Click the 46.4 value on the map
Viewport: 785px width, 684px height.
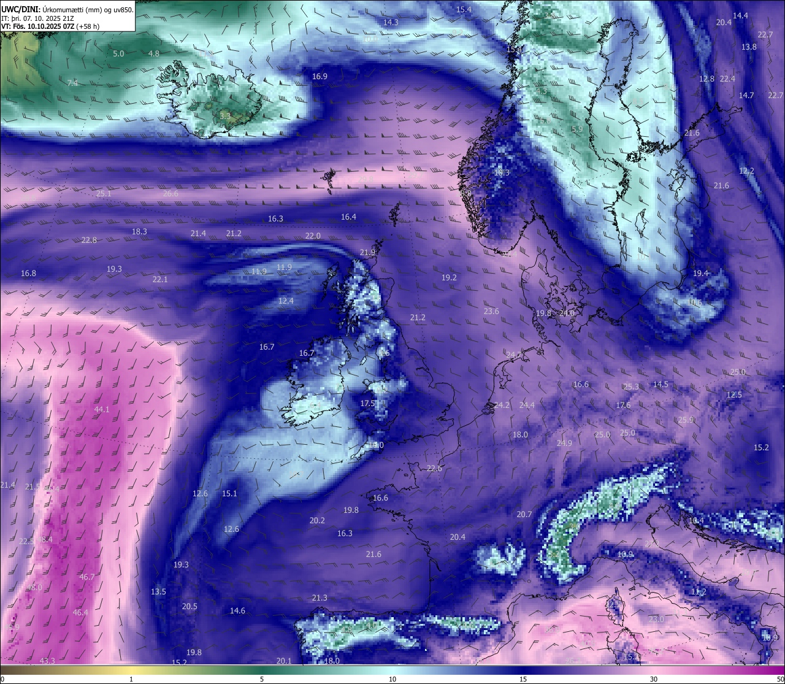click(x=80, y=612)
